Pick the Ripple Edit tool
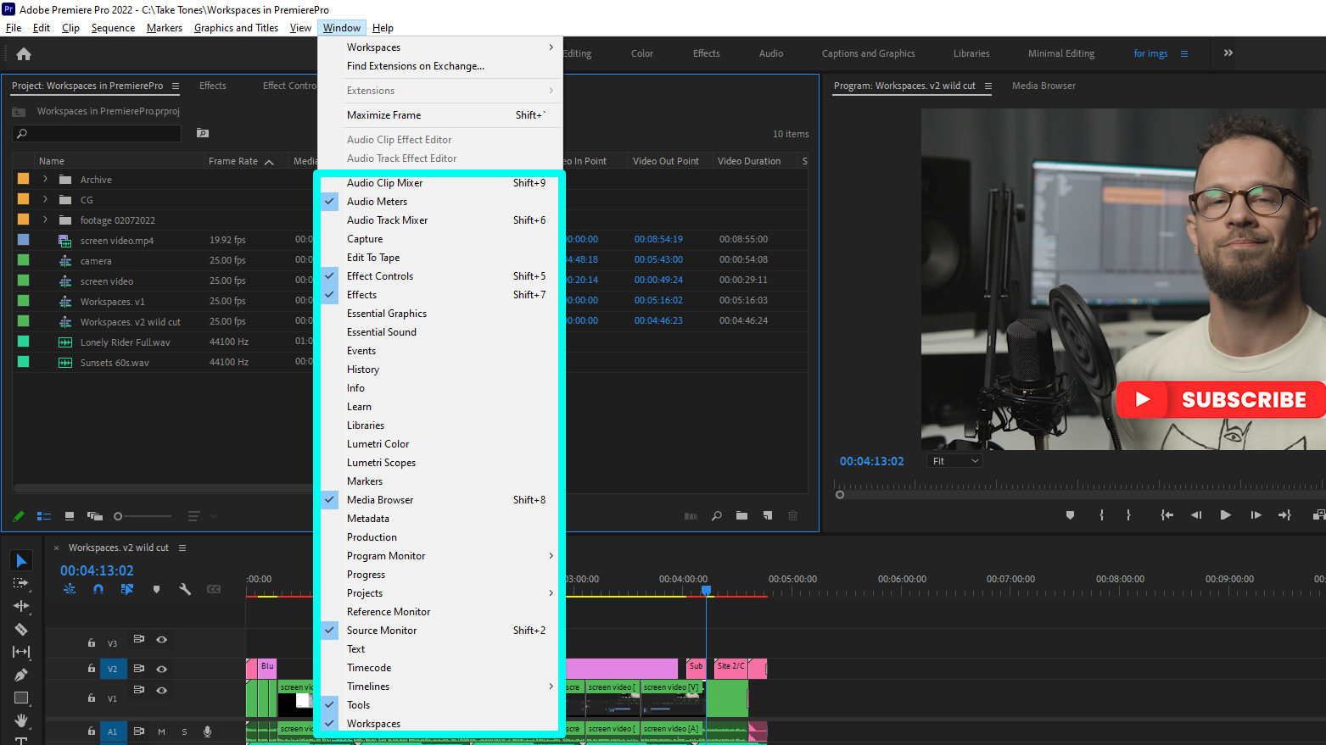 tap(21, 606)
